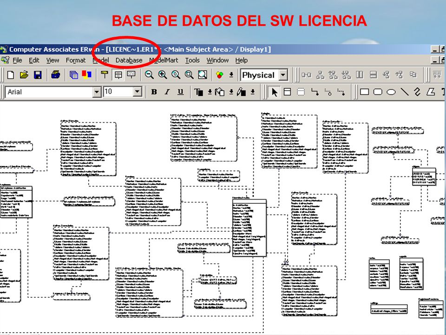Open a file with the folder icon
The height and width of the screenshot is (335, 446).
point(24,75)
